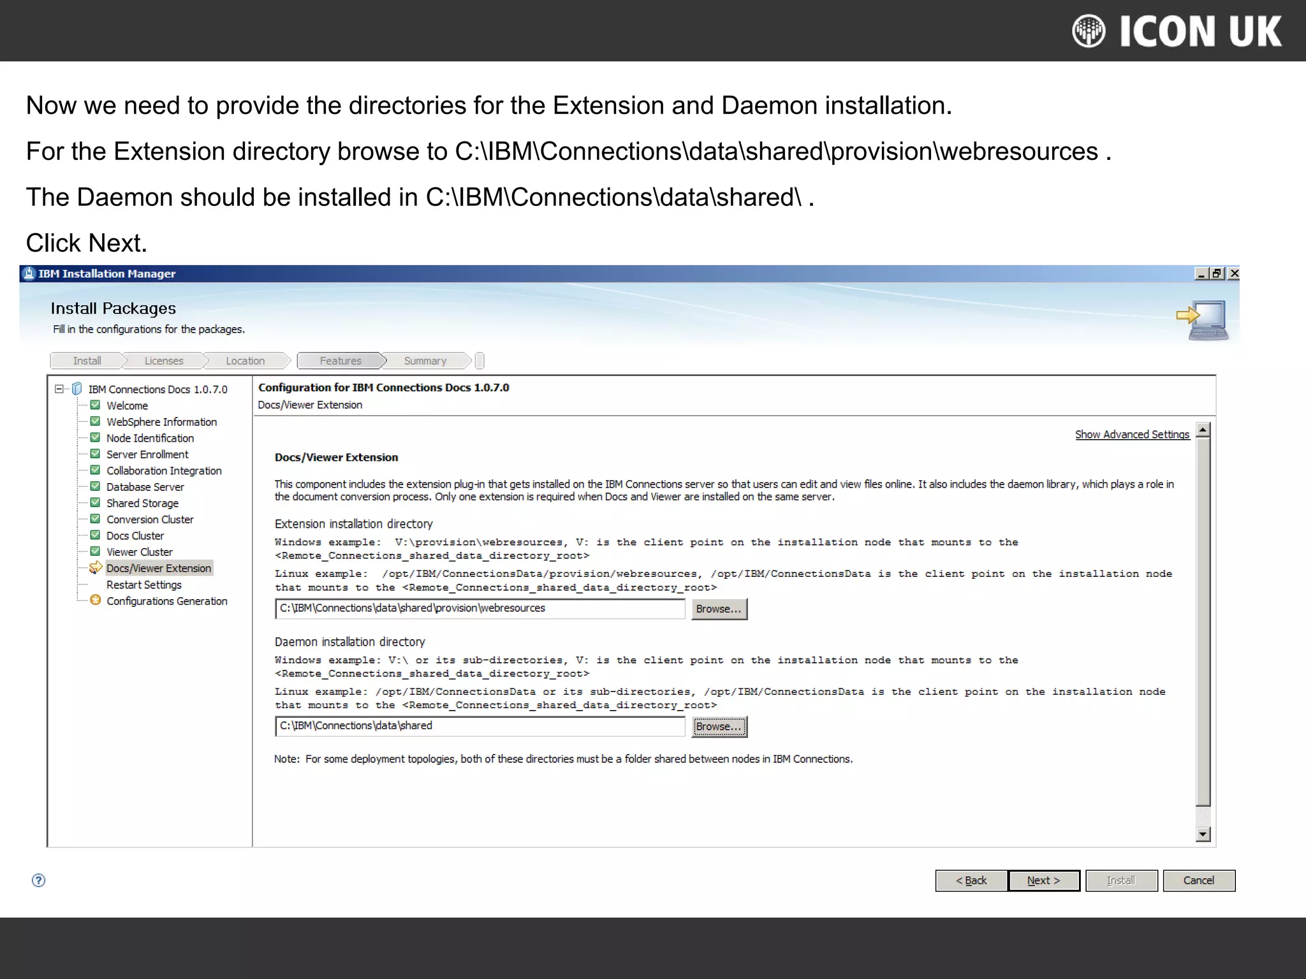Click the vertical scrollbar thumb
This screenshot has height=979, width=1306.
point(1203,621)
